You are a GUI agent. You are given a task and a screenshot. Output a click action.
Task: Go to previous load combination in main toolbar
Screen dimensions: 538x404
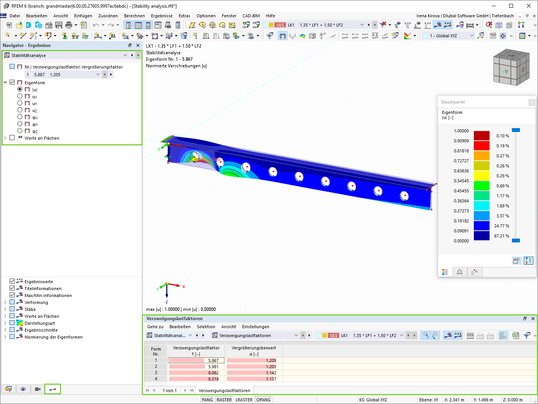(x=369, y=25)
